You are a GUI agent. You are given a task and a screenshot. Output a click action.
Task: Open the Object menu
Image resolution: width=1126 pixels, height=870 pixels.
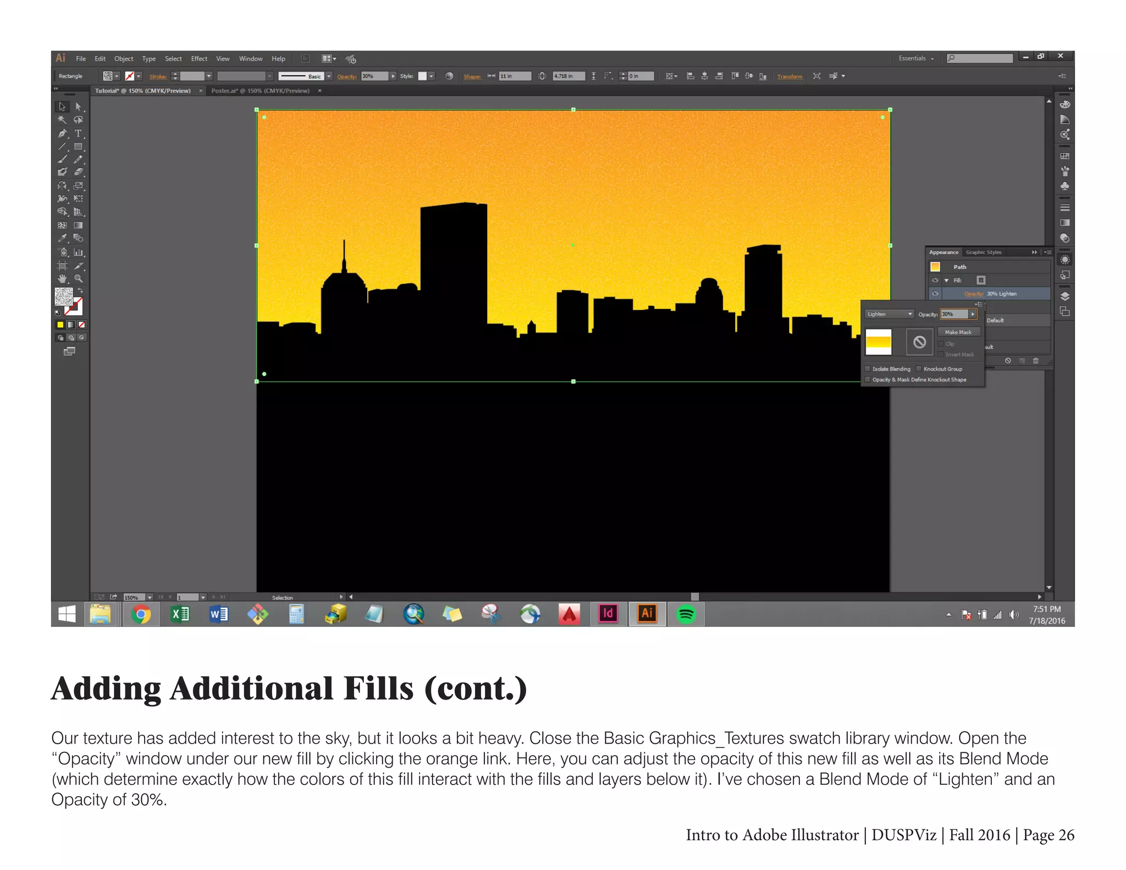(x=124, y=59)
